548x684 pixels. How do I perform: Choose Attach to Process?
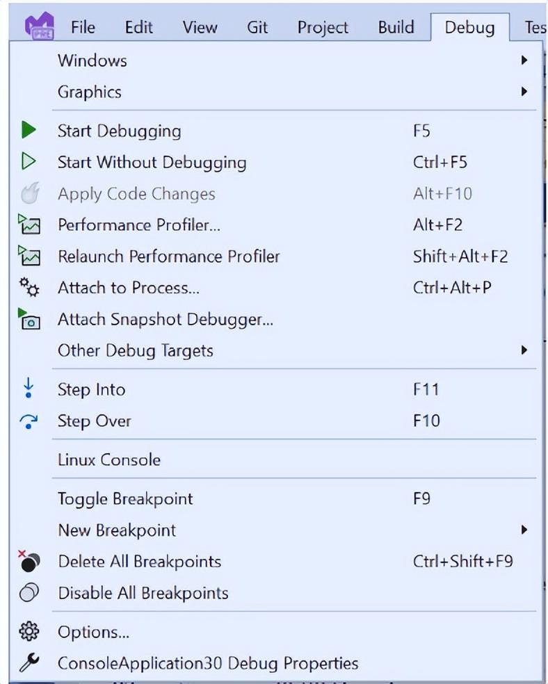[x=276, y=288]
